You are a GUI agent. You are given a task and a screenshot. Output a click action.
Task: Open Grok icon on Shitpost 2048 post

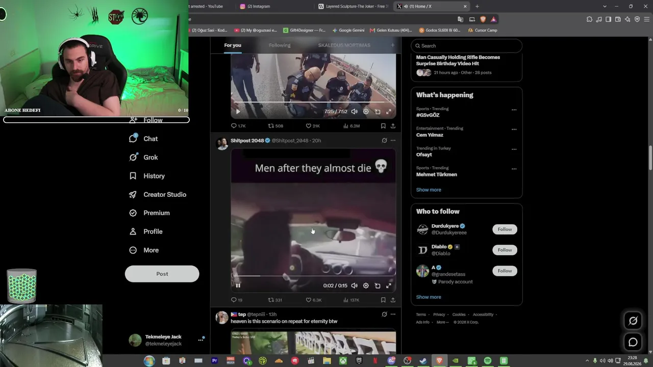(x=384, y=141)
